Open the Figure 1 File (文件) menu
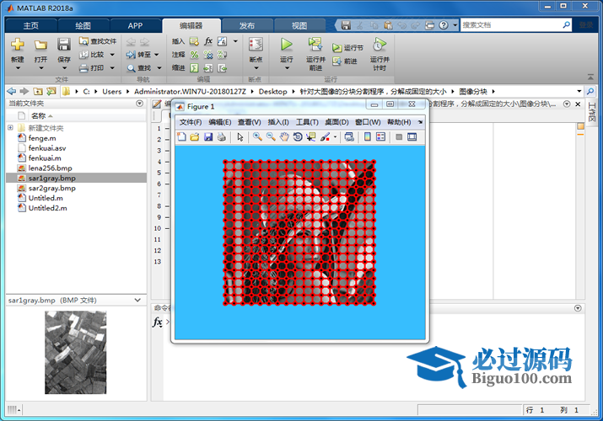603x421 pixels. click(x=191, y=122)
